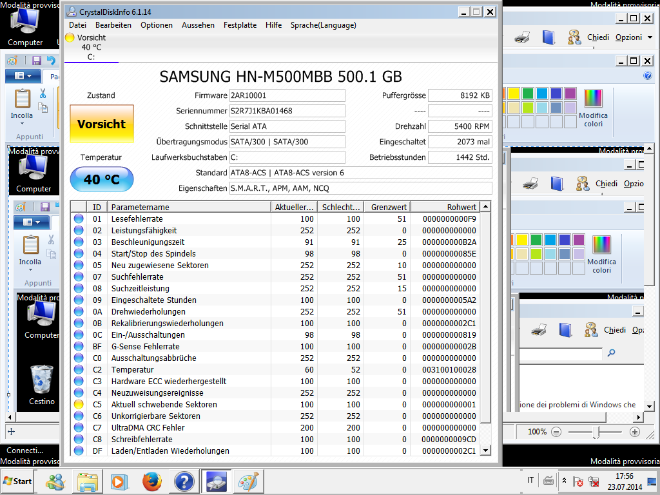This screenshot has height=495, width=660.
Task: Open the Aussehen menu
Action: tap(198, 25)
